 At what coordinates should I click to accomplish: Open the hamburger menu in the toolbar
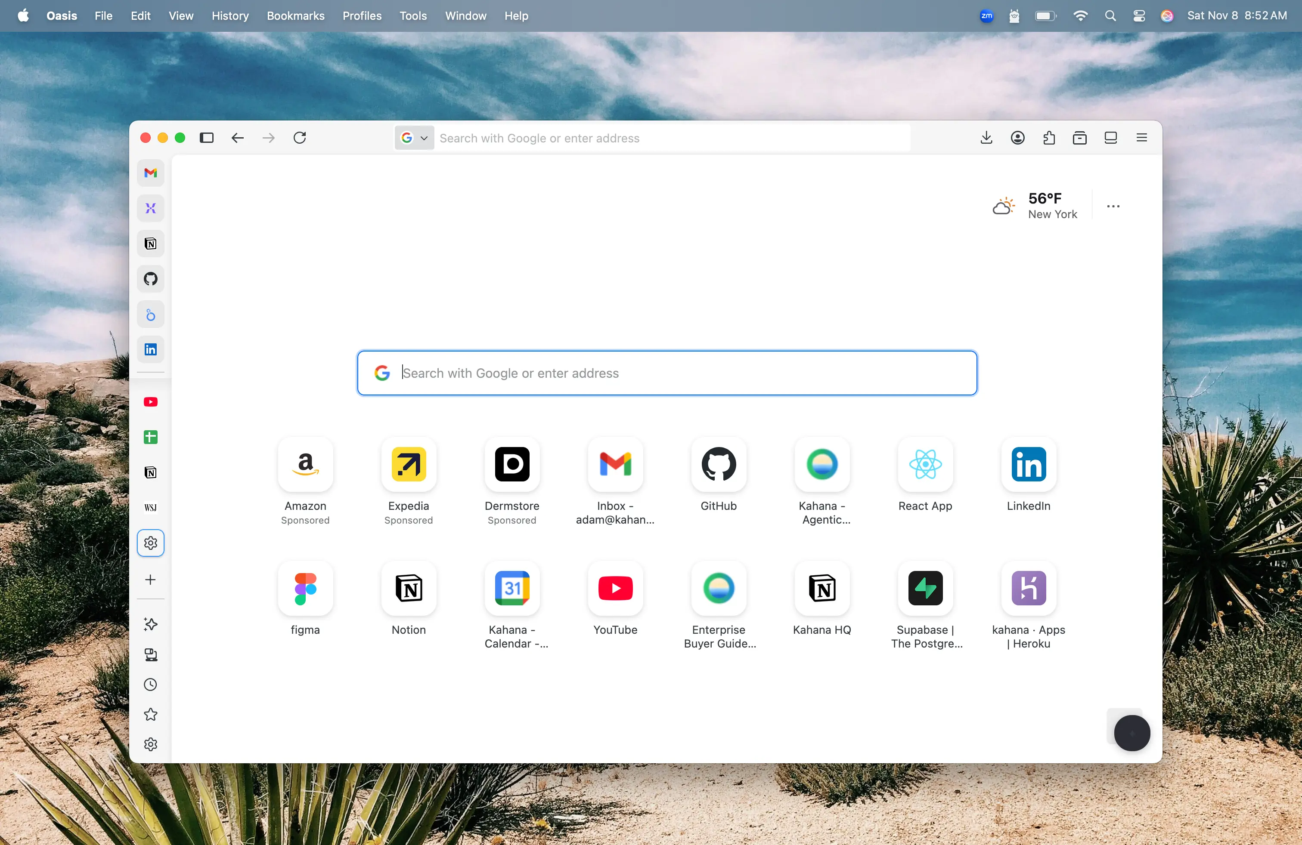[x=1141, y=137]
